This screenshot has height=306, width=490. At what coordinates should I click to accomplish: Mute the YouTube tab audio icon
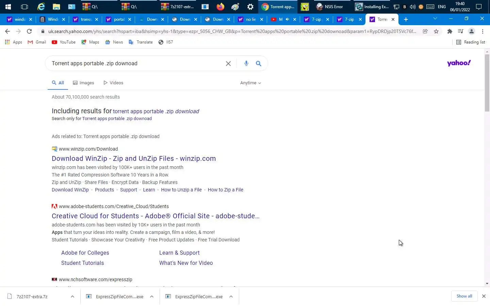[x=288, y=19]
